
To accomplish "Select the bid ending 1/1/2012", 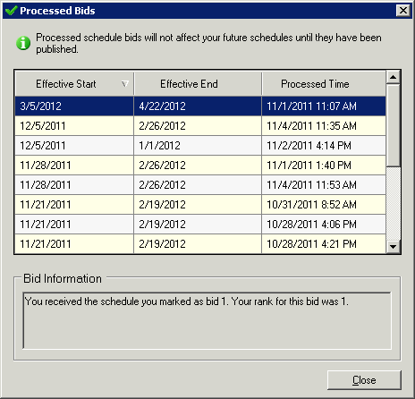I will pos(200,146).
